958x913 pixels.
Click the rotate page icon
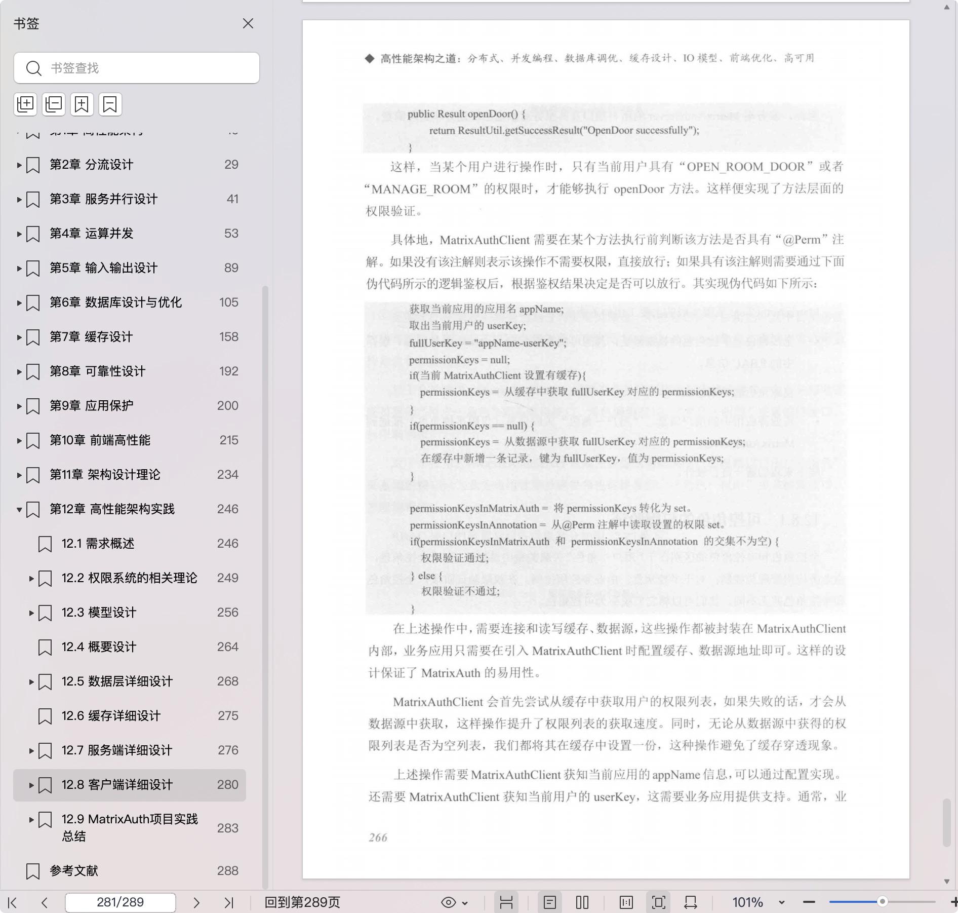[x=691, y=902]
